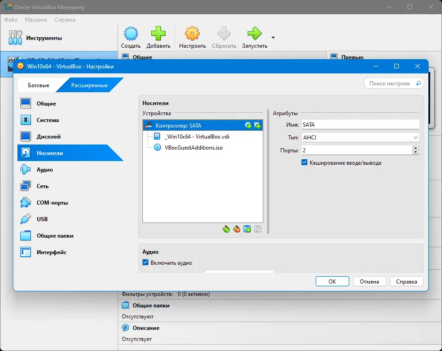Close the Настройки settings dialog
The image size is (442, 351).
418,66
